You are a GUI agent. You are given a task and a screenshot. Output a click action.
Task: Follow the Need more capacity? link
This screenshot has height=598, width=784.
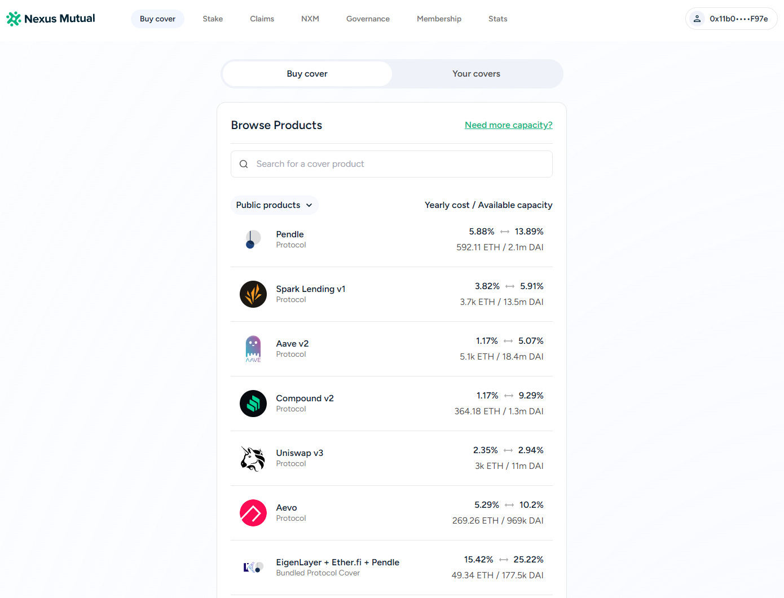tap(509, 125)
